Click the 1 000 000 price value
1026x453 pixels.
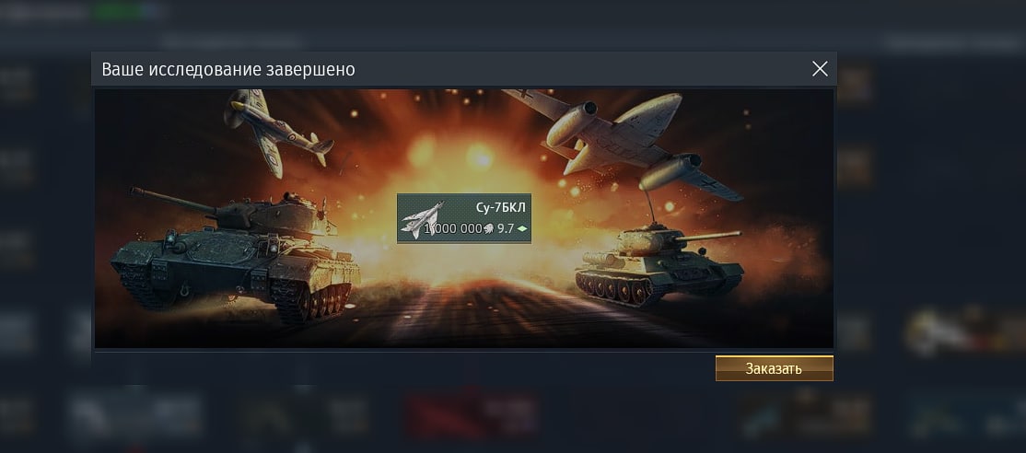tap(453, 228)
